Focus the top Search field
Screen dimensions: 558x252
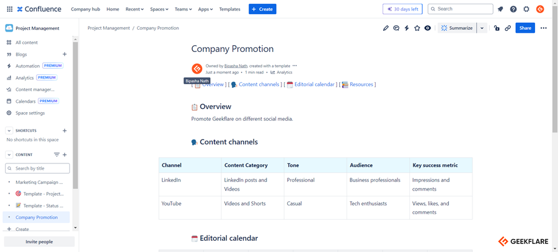[461, 9]
